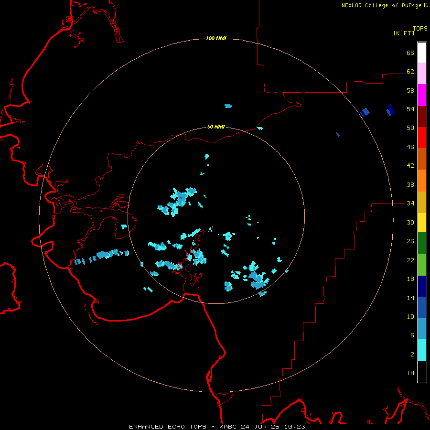Click the medium blue legend band
430x430 pixels.
[422, 307]
